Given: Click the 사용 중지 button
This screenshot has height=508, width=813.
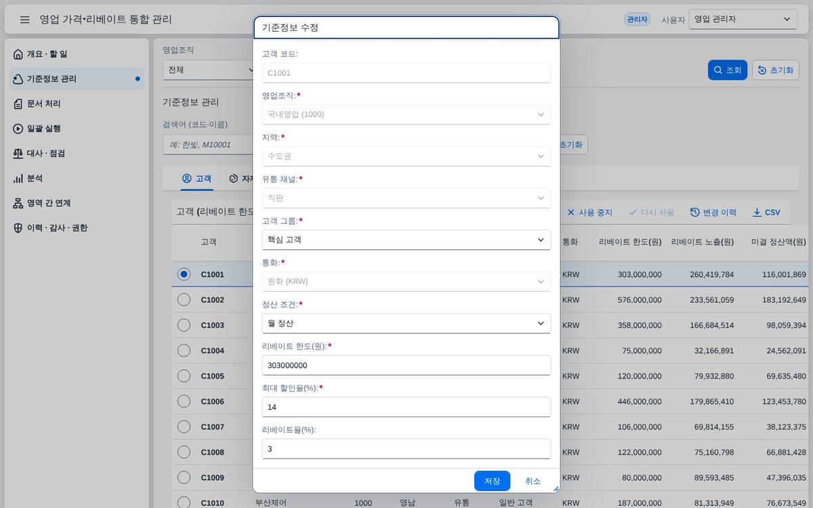Looking at the screenshot, I should [x=589, y=213].
